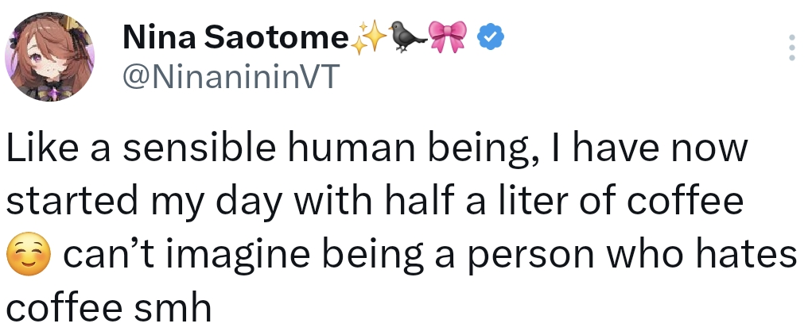Click the sparkles emoji beside the name
Image resolution: width=812 pixels, height=335 pixels.
(367, 36)
